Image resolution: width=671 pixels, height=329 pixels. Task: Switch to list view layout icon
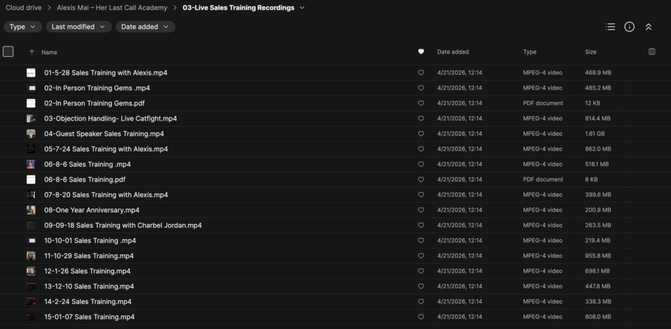pyautogui.click(x=611, y=27)
